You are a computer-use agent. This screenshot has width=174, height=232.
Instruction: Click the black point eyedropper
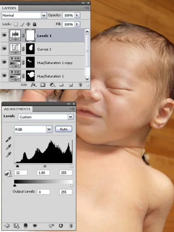(x=8, y=139)
